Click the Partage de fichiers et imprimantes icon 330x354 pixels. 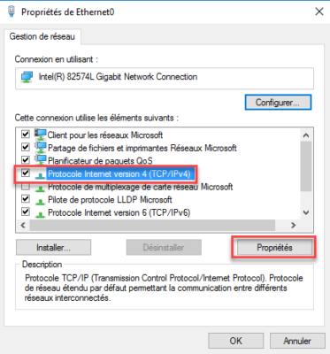pos(40,148)
